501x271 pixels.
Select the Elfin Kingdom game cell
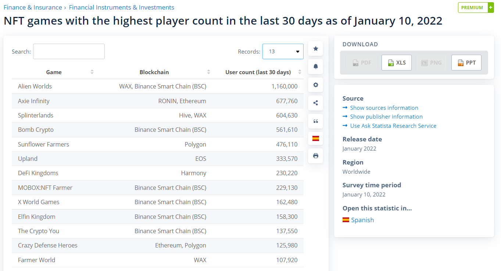[37, 217]
